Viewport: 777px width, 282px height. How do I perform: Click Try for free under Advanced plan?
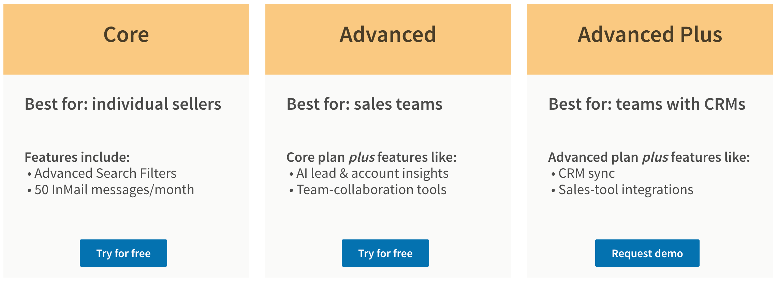pyautogui.click(x=385, y=253)
